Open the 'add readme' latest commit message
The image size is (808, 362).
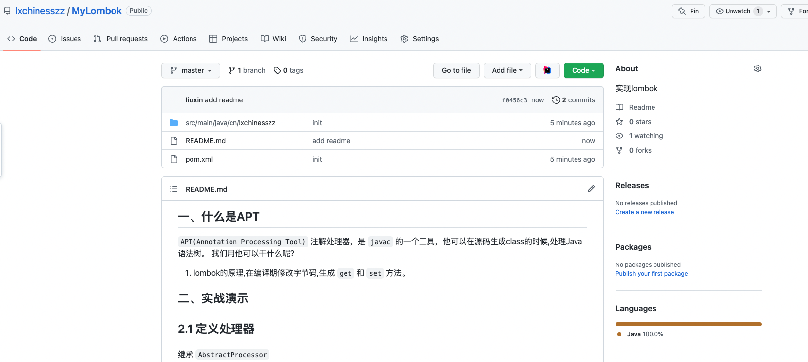[224, 100]
